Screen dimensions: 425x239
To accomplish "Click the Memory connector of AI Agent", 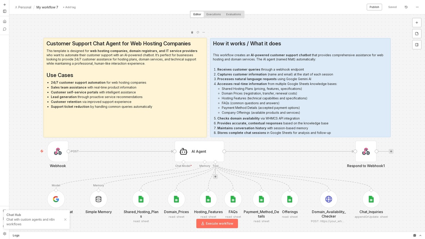I will click(205, 162).
